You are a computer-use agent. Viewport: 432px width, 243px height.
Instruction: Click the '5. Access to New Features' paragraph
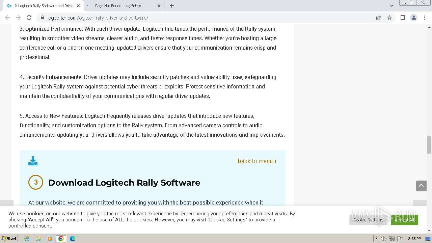click(x=152, y=125)
